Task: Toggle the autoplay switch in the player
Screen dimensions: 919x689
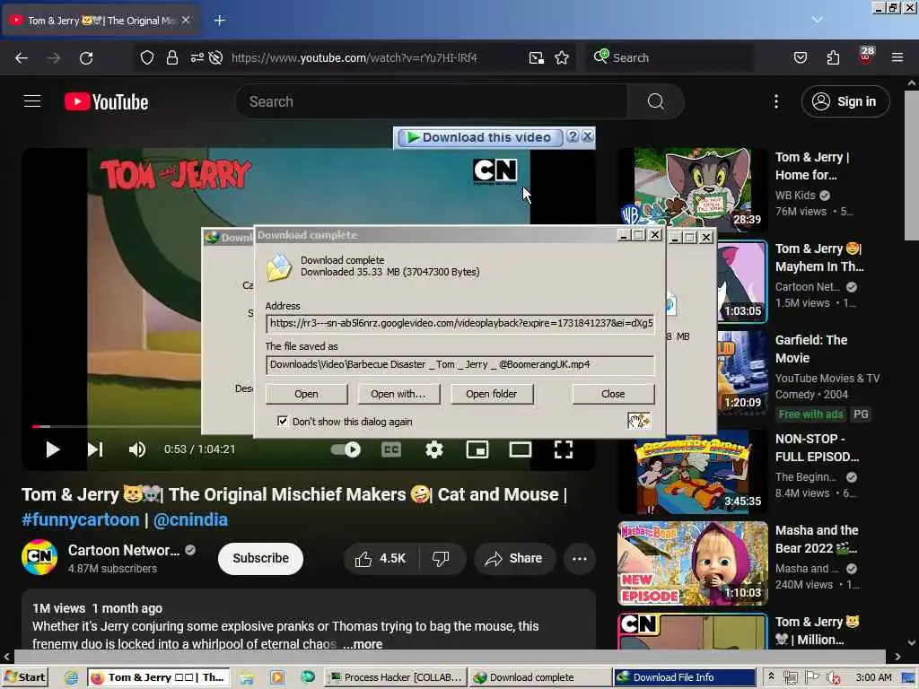Action: pyautogui.click(x=346, y=449)
